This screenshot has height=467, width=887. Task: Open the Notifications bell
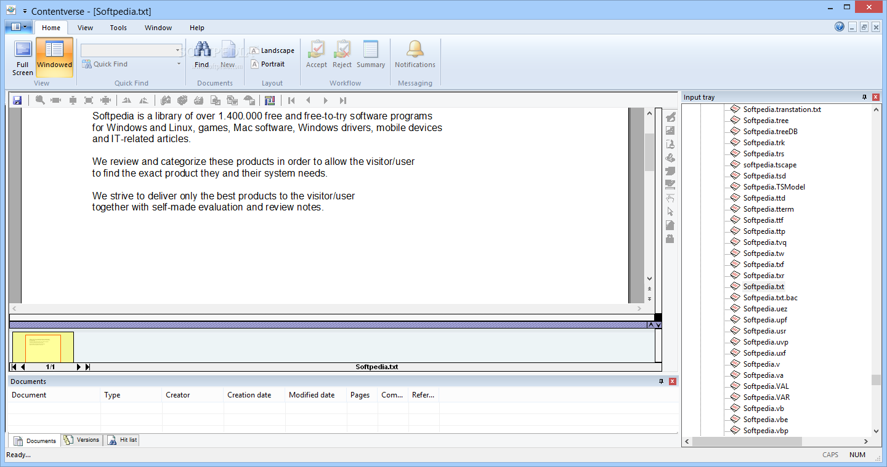point(415,54)
